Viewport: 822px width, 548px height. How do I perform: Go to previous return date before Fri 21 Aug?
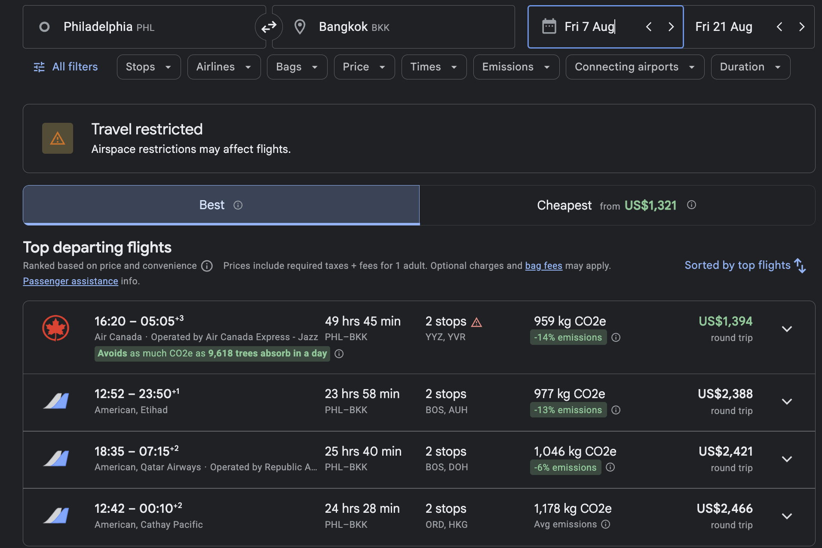click(x=779, y=27)
